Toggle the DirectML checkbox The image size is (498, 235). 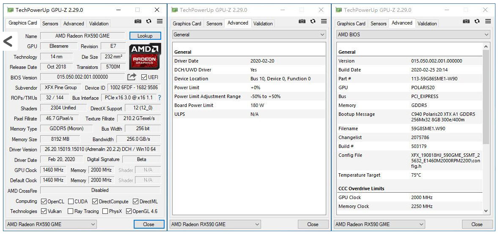point(136,201)
